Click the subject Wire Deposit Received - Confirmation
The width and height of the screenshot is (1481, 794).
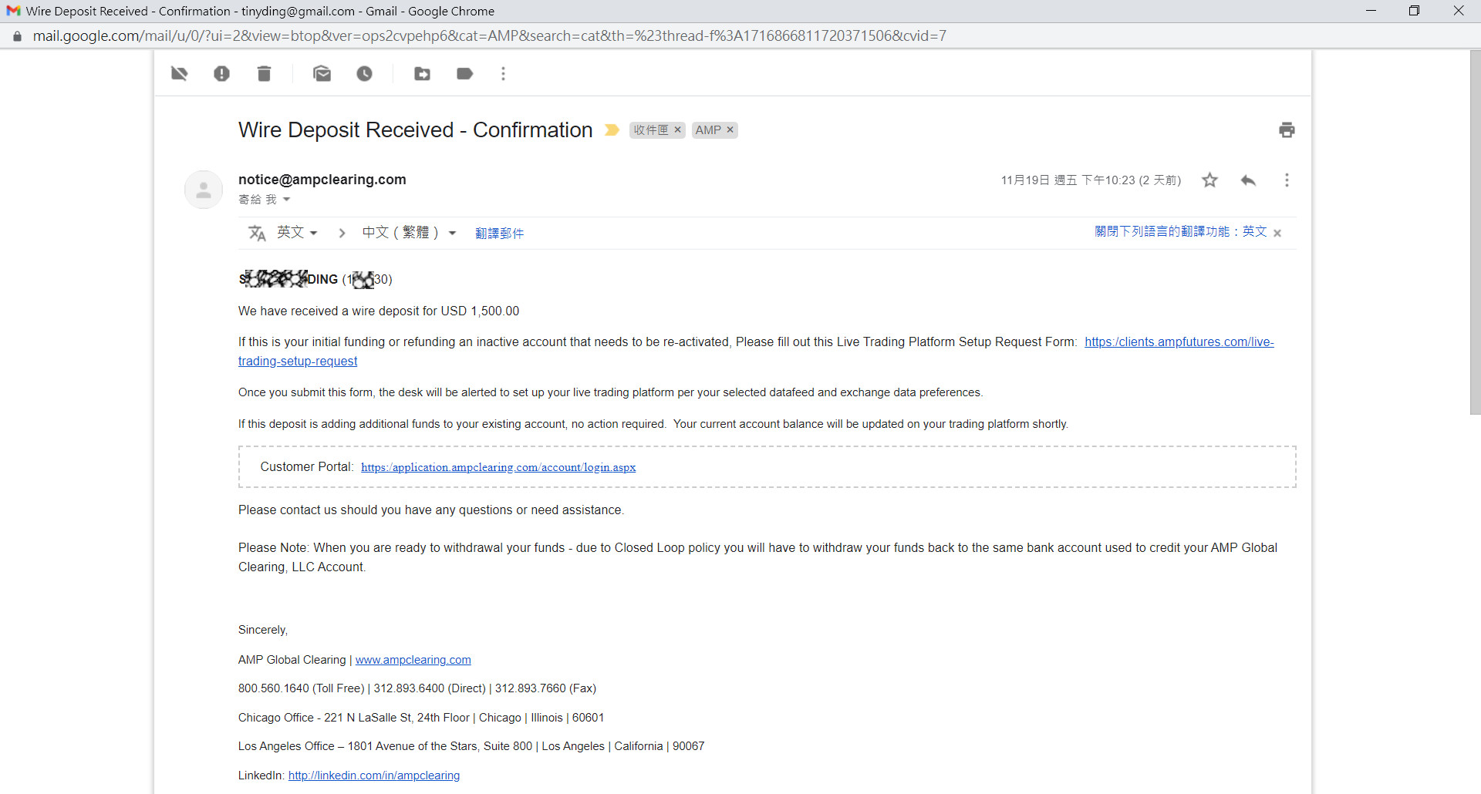[415, 130]
